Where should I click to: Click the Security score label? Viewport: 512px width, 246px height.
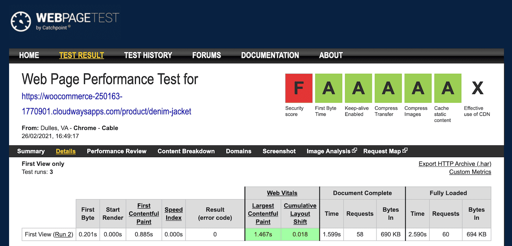pyautogui.click(x=295, y=111)
